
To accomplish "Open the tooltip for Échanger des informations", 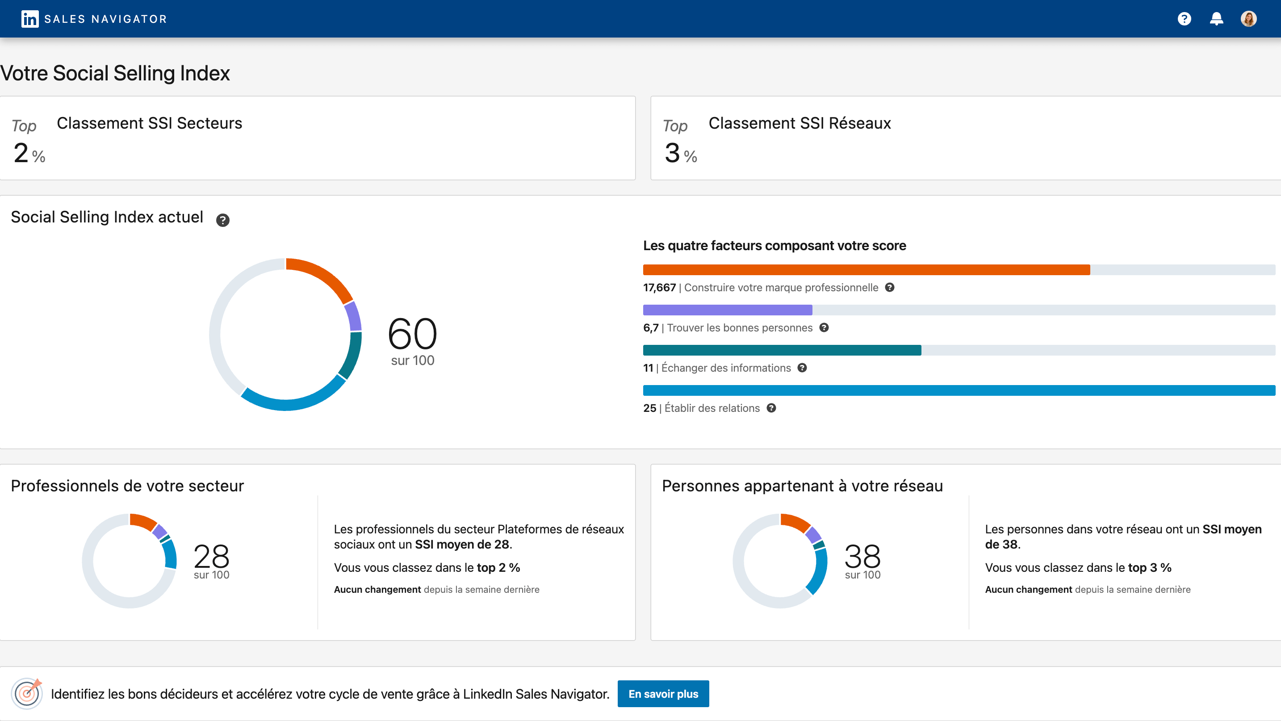I will 802,368.
